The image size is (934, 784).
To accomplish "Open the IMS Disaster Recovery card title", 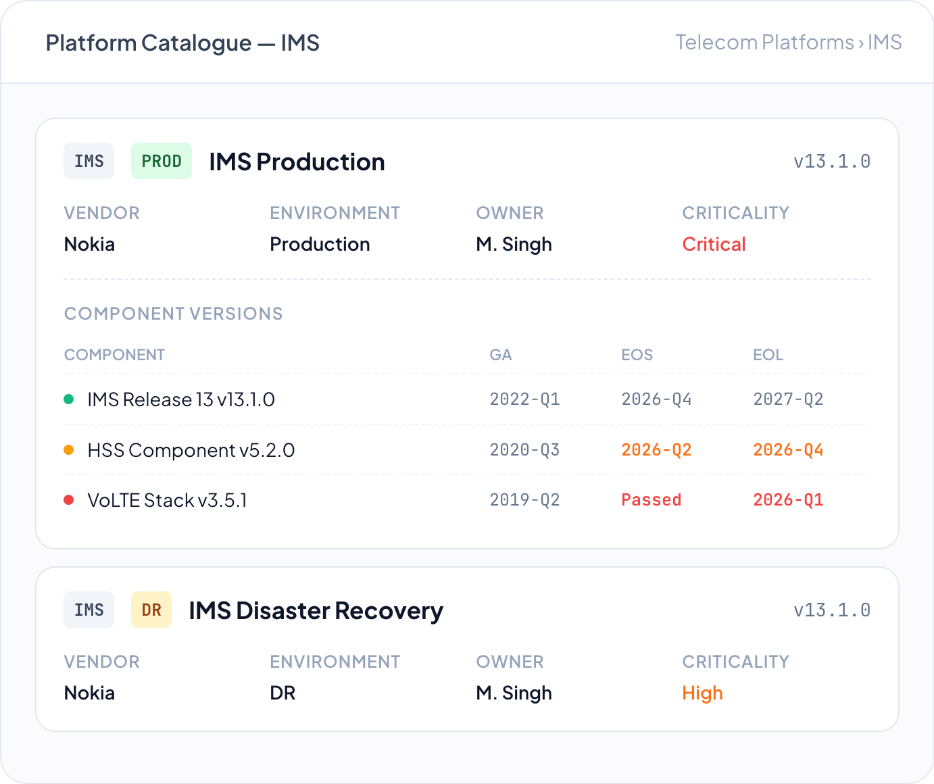I will click(x=316, y=611).
